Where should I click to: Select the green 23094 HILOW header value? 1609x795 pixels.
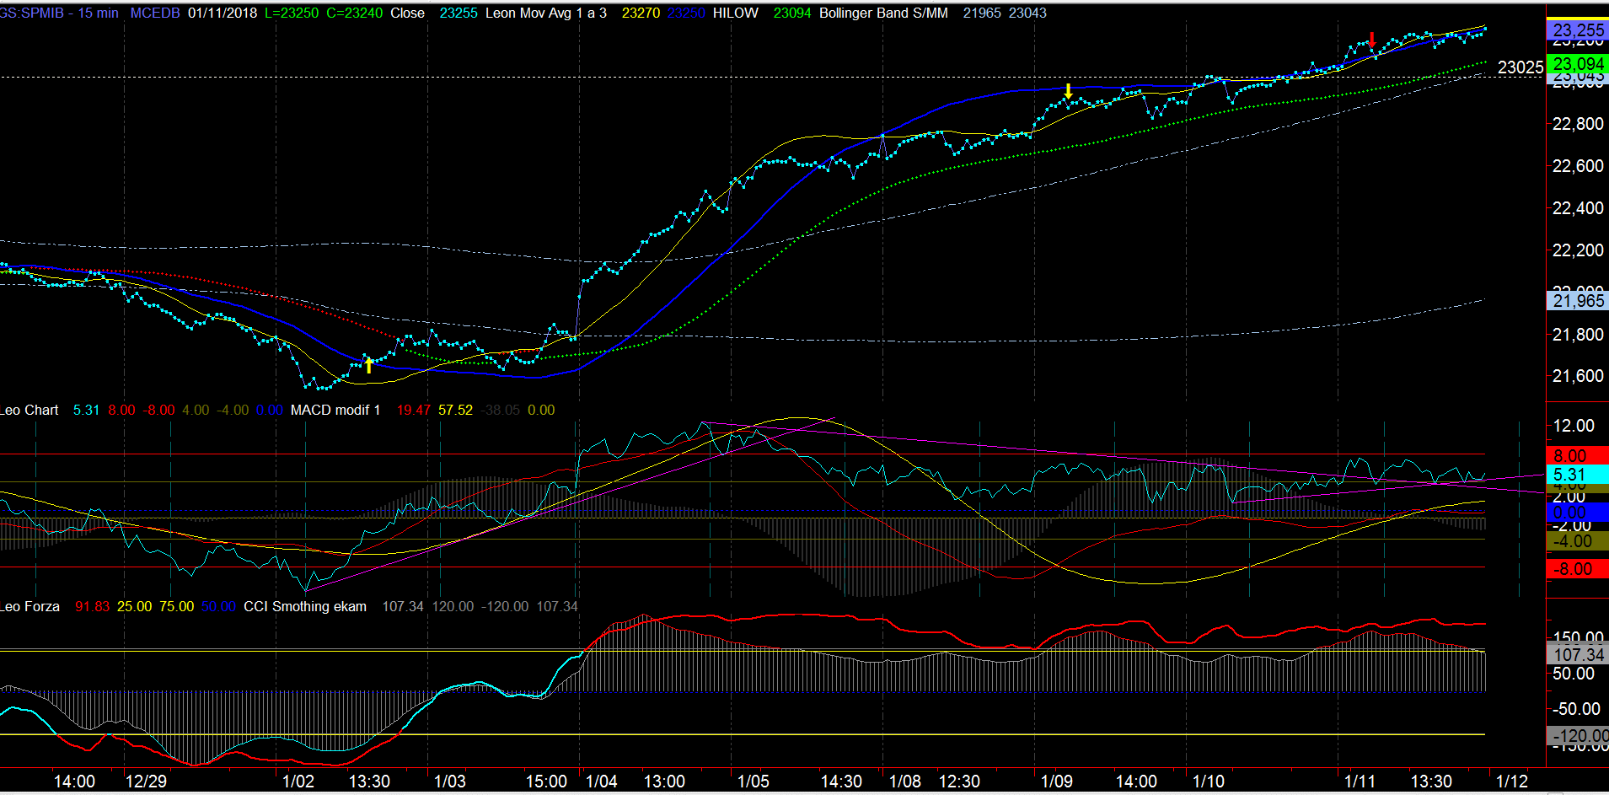click(x=792, y=13)
